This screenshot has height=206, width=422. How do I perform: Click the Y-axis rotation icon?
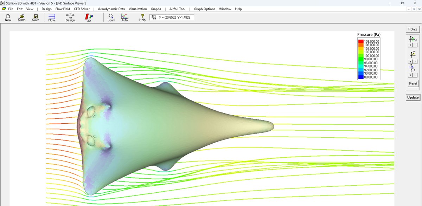point(413,55)
